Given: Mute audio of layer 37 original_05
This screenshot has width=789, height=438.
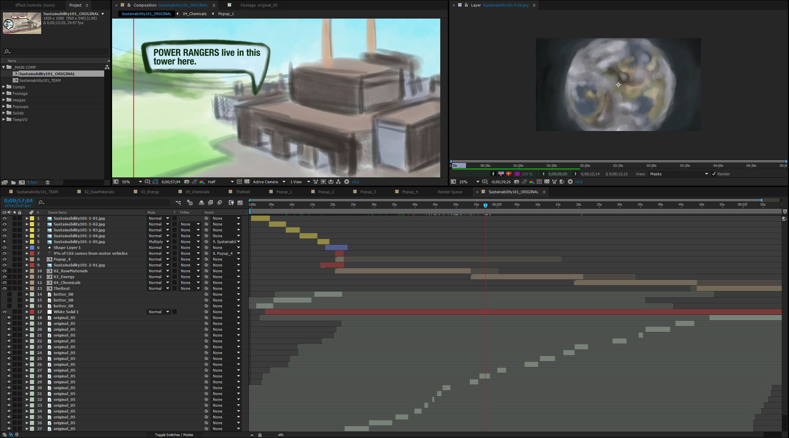Looking at the screenshot, I should [x=10, y=429].
